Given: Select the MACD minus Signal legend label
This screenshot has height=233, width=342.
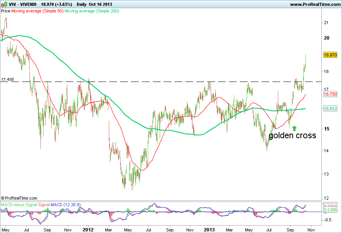Looking at the screenshot, I should (19, 205).
